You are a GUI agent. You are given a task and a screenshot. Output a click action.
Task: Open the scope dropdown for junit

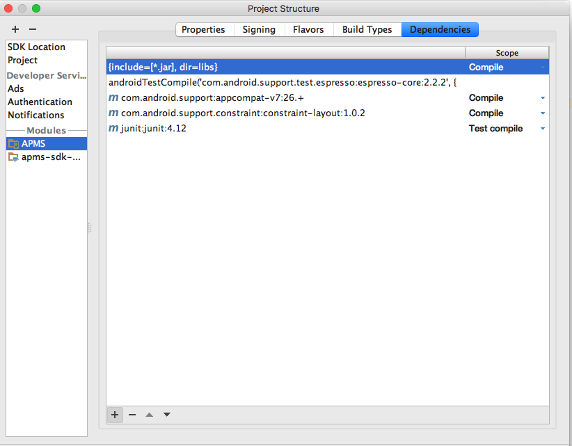(543, 129)
